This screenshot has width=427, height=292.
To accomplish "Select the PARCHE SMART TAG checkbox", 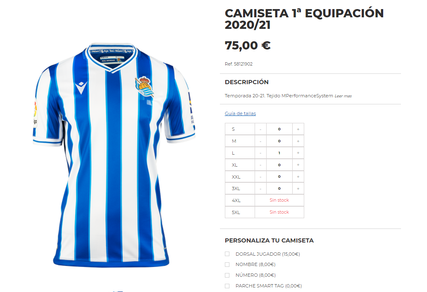I will (x=227, y=286).
